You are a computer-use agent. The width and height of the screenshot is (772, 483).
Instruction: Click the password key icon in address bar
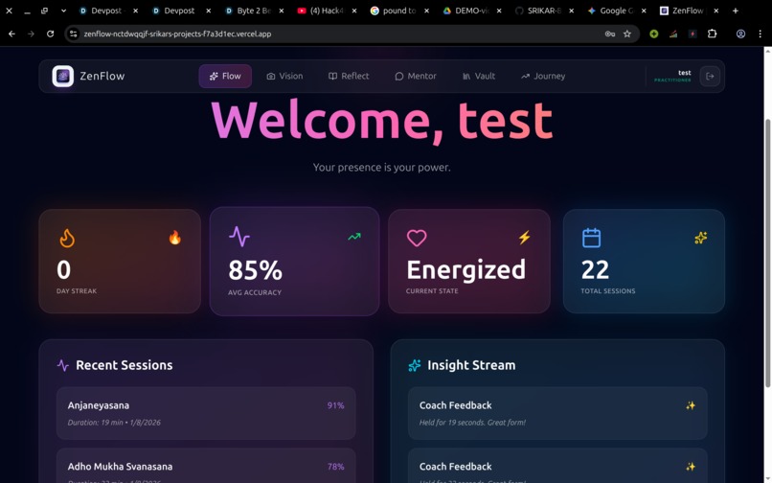coord(609,34)
